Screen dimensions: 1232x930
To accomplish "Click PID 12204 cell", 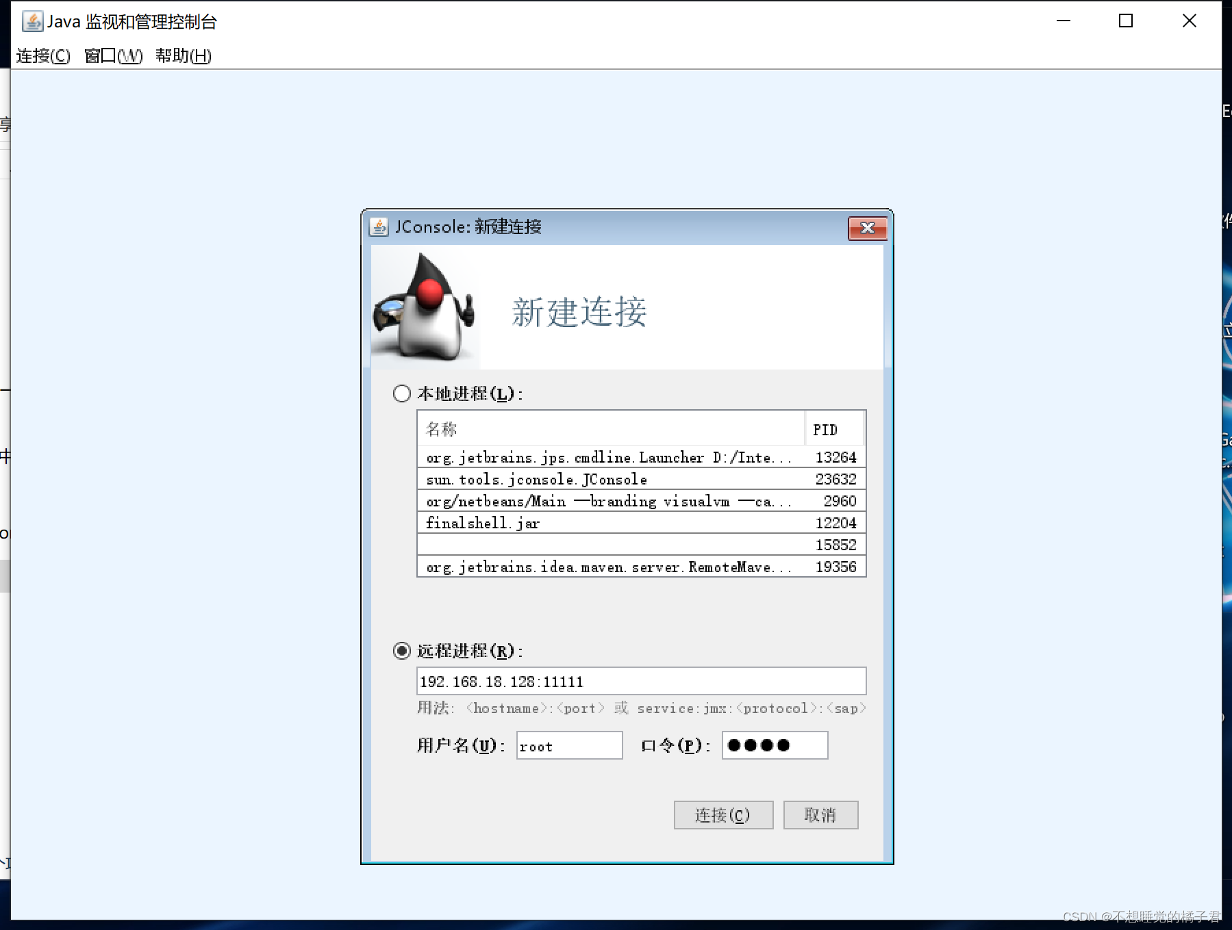I will click(x=835, y=523).
